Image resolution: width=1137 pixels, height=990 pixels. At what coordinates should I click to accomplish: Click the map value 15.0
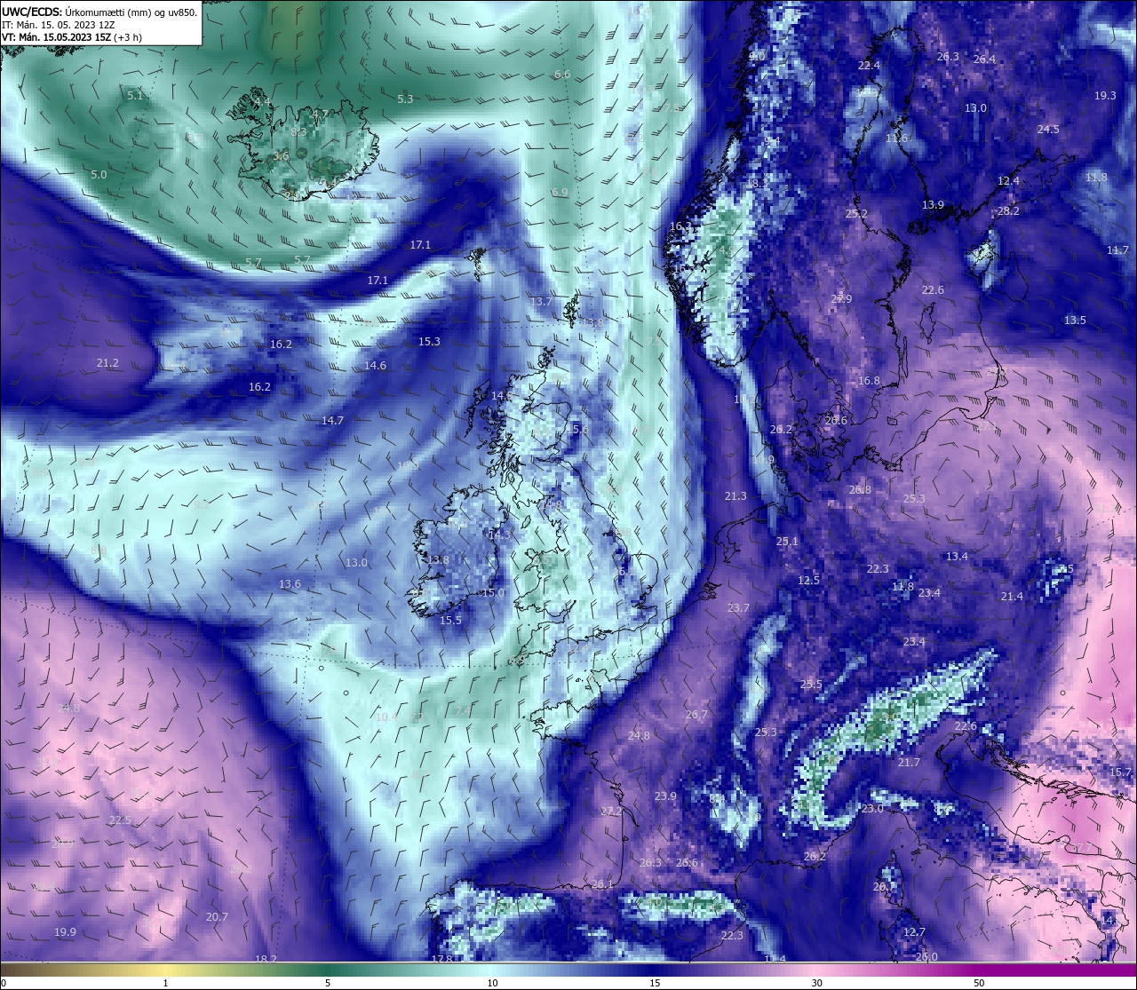pyautogui.click(x=493, y=593)
